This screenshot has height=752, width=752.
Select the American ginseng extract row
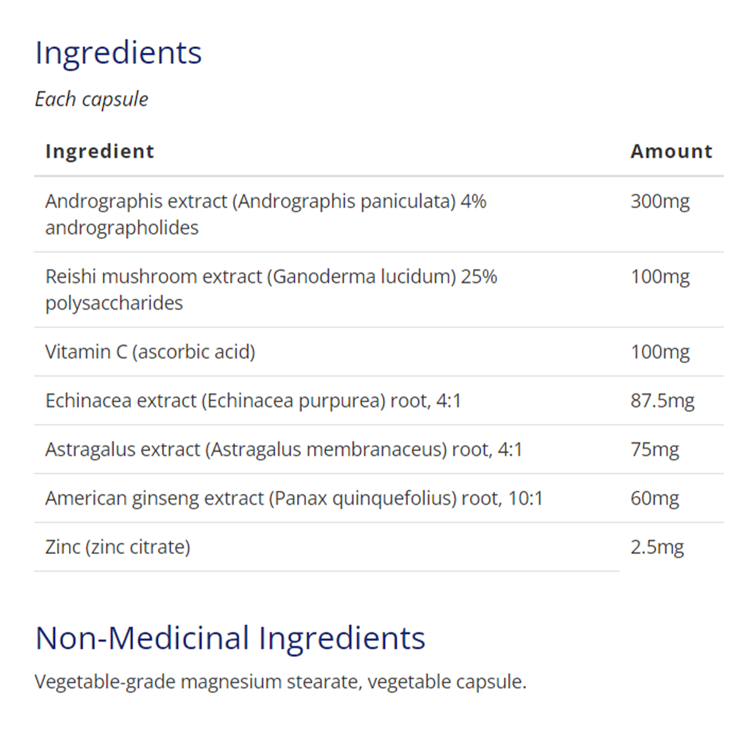[294, 498]
